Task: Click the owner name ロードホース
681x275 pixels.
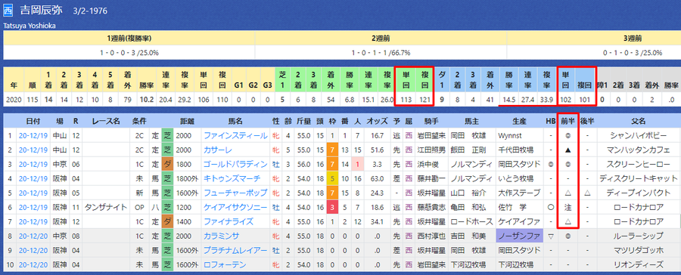Action: tap(471, 221)
